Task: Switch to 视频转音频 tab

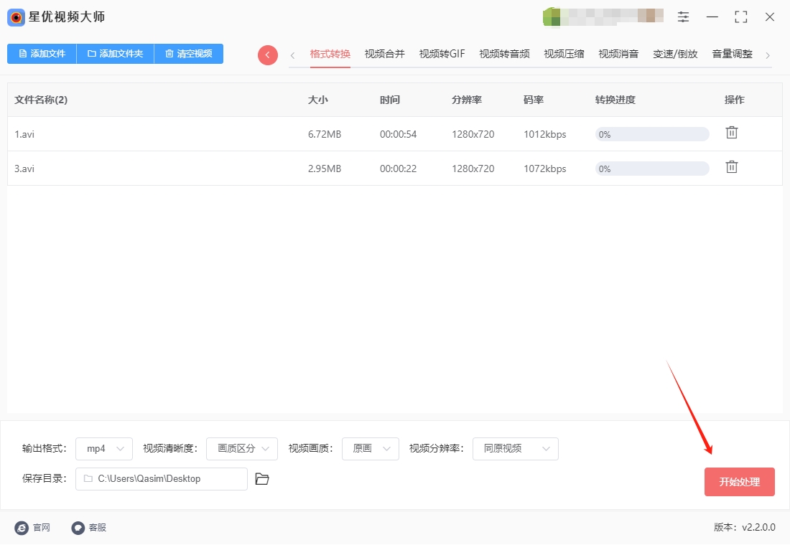Action: click(504, 54)
